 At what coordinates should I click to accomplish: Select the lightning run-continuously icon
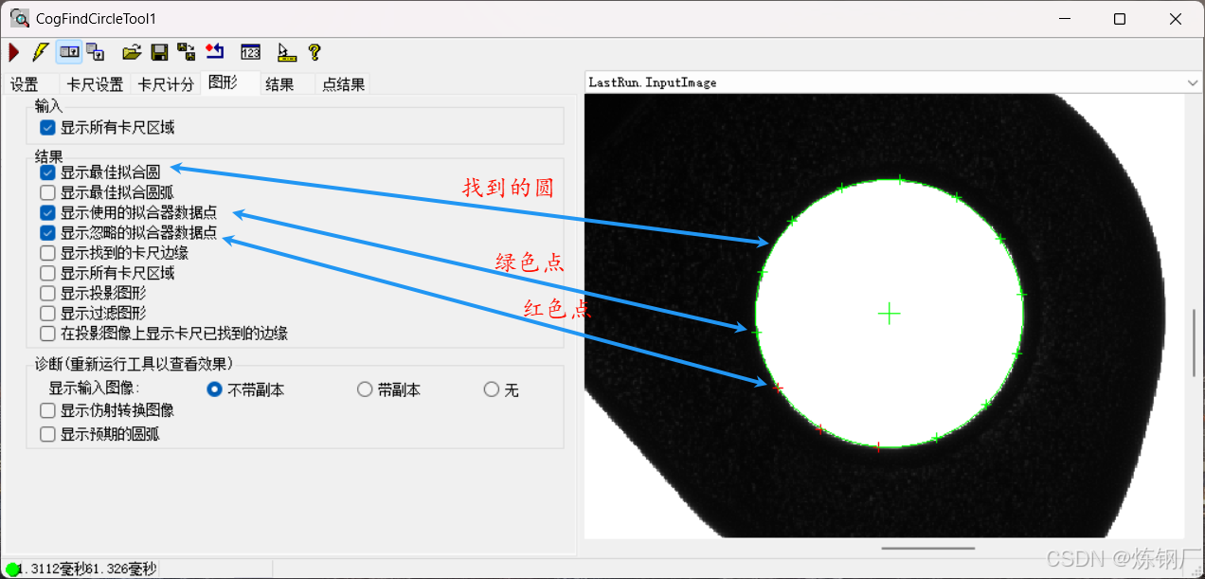pyautogui.click(x=39, y=52)
